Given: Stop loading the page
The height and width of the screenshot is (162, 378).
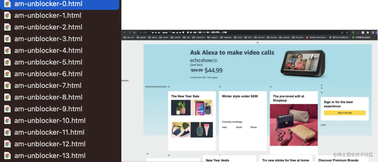Looking at the screenshot, I should point(134,32).
